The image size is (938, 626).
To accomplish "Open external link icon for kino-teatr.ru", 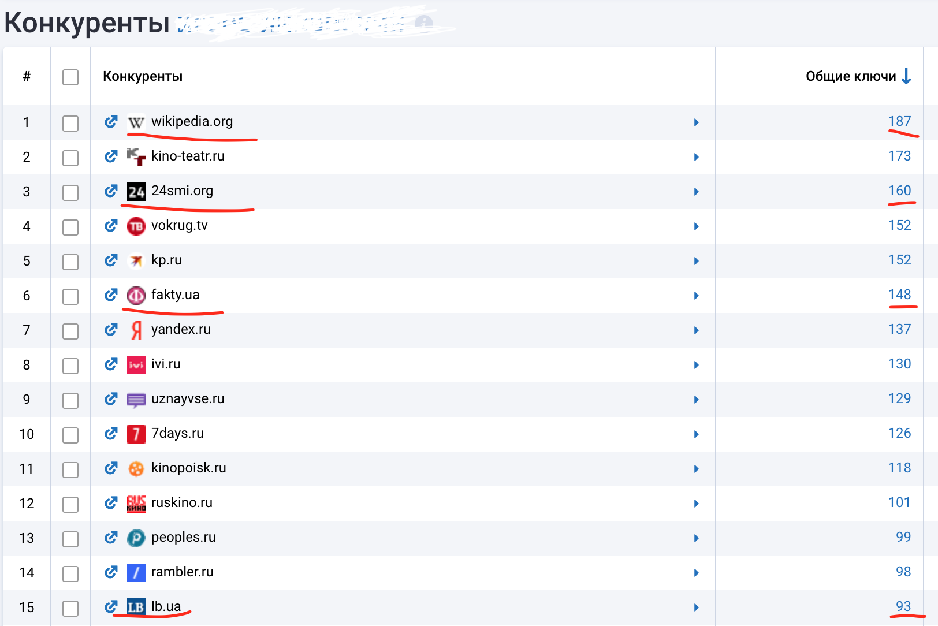I will coord(111,156).
